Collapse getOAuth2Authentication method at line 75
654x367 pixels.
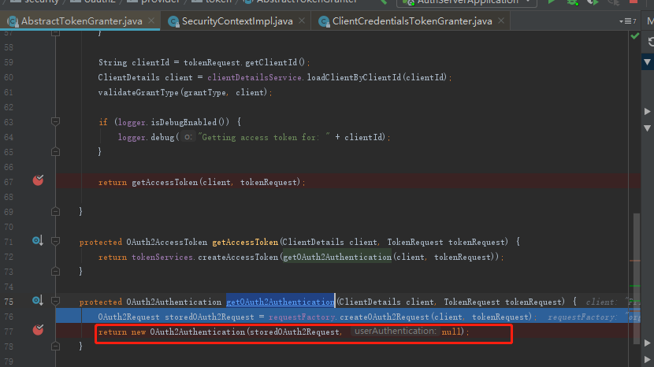55,301
